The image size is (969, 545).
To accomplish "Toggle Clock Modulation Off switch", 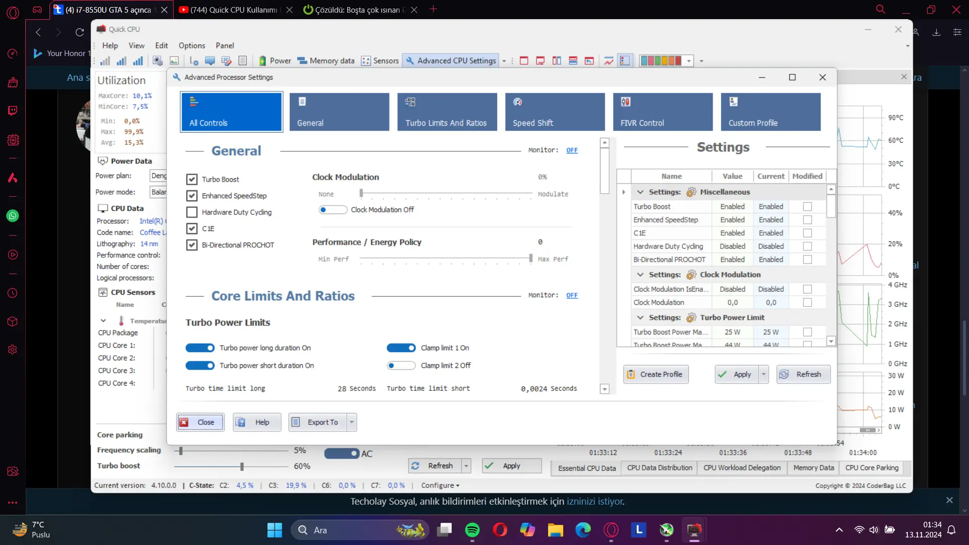I will (333, 209).
